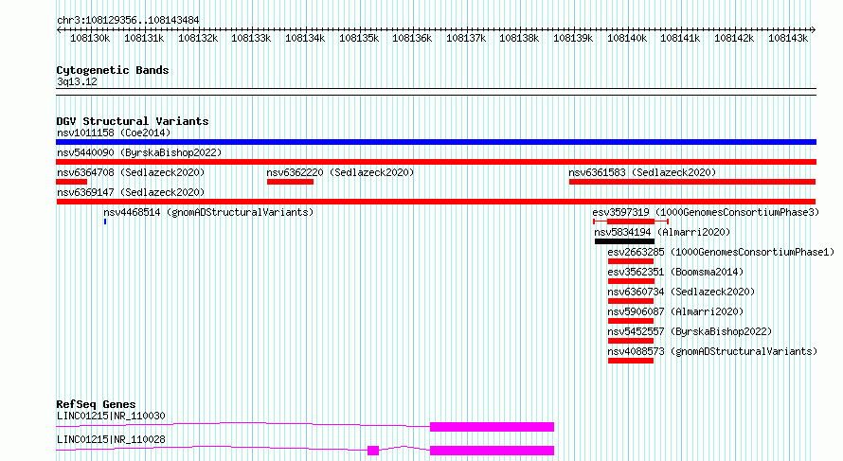Click the Cytogenetic Bands track title
The height and width of the screenshot is (461, 843).
[113, 70]
